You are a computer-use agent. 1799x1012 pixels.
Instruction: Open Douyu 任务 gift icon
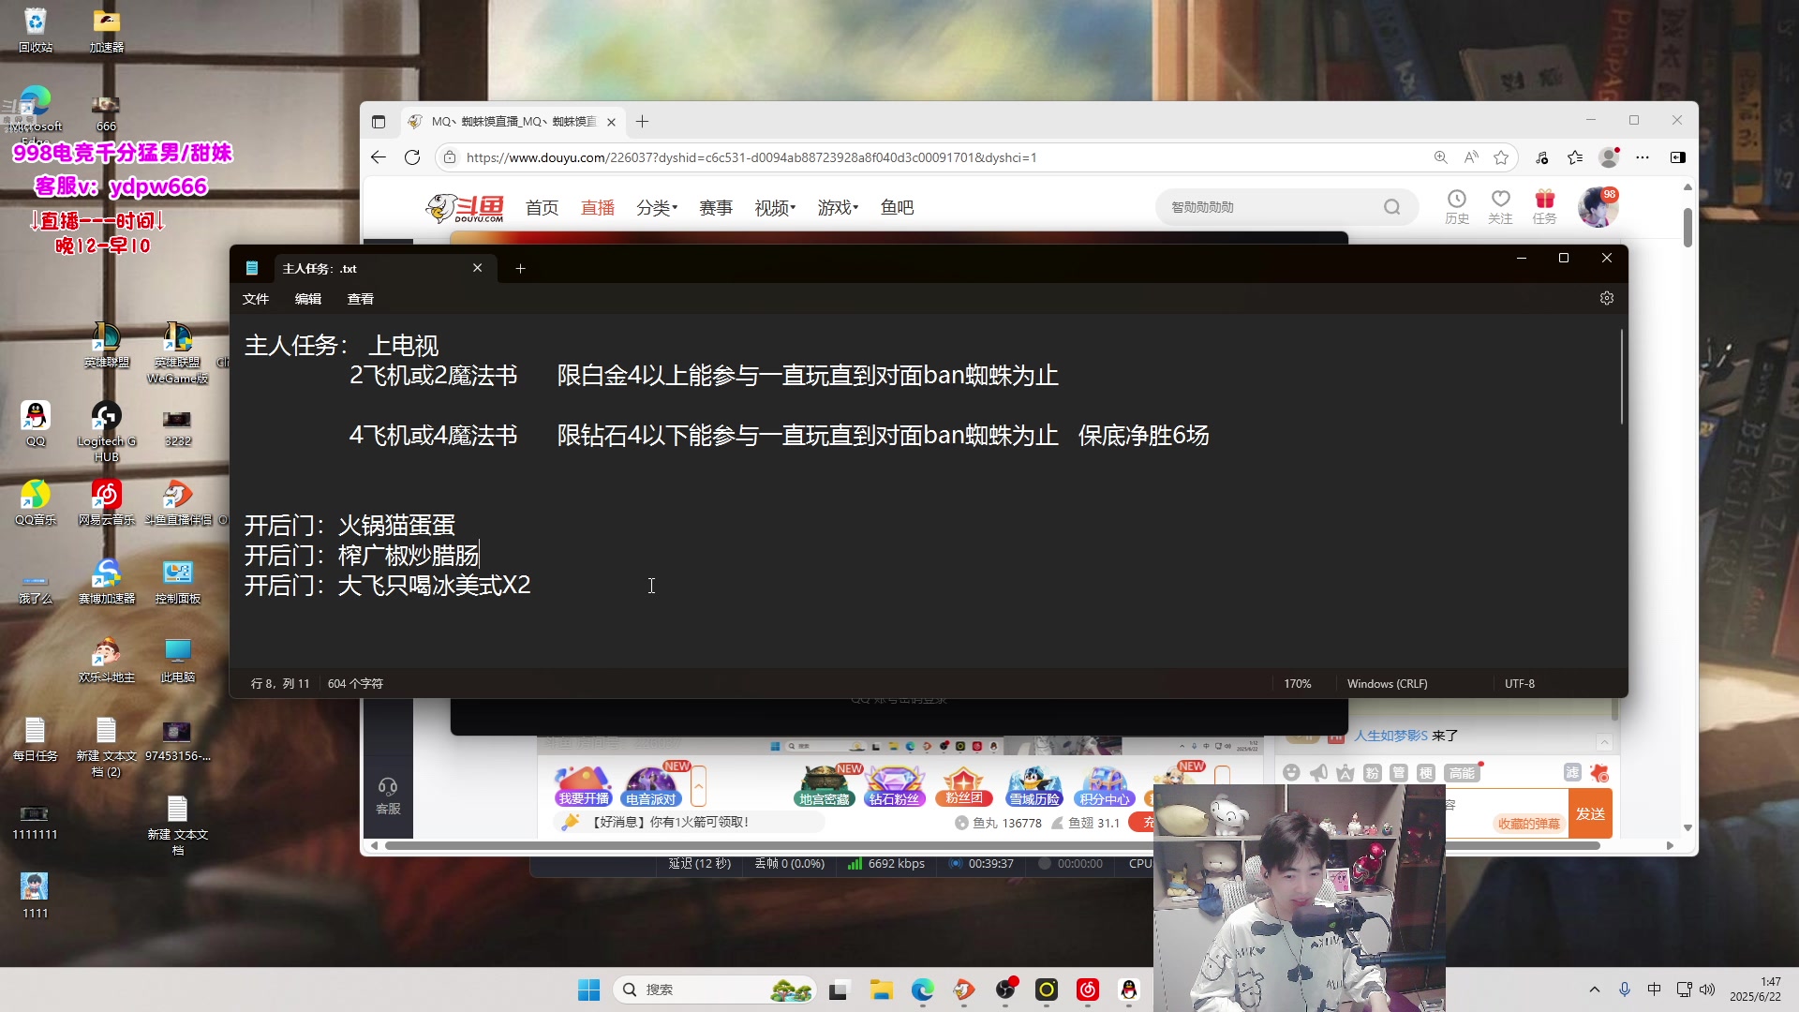pyautogui.click(x=1544, y=207)
